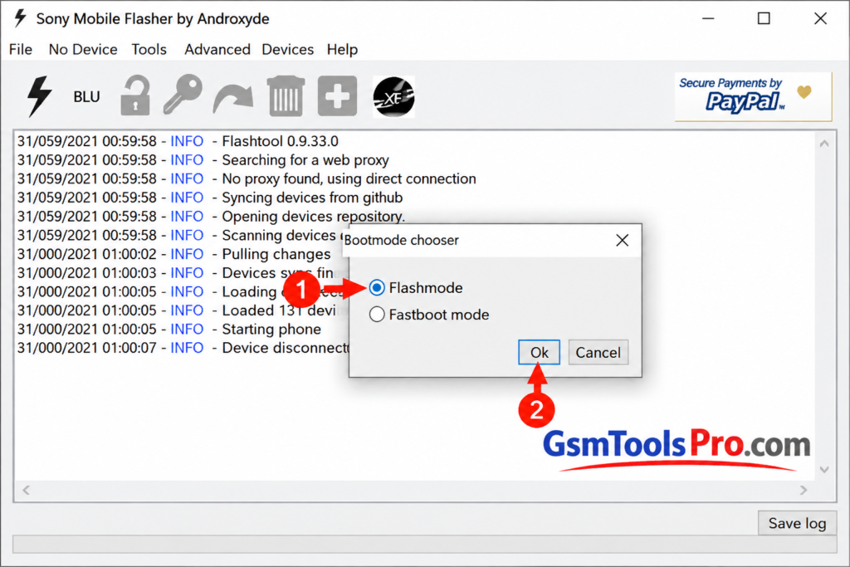Open the Advanced menu

[x=217, y=49]
